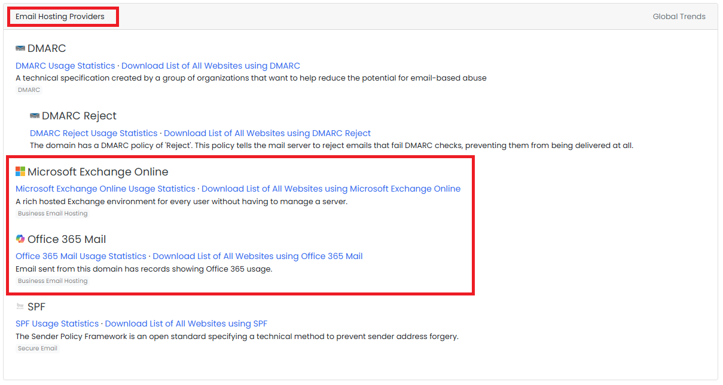
Task: Download list of websites using Office 365 Mail
Action: (258, 256)
